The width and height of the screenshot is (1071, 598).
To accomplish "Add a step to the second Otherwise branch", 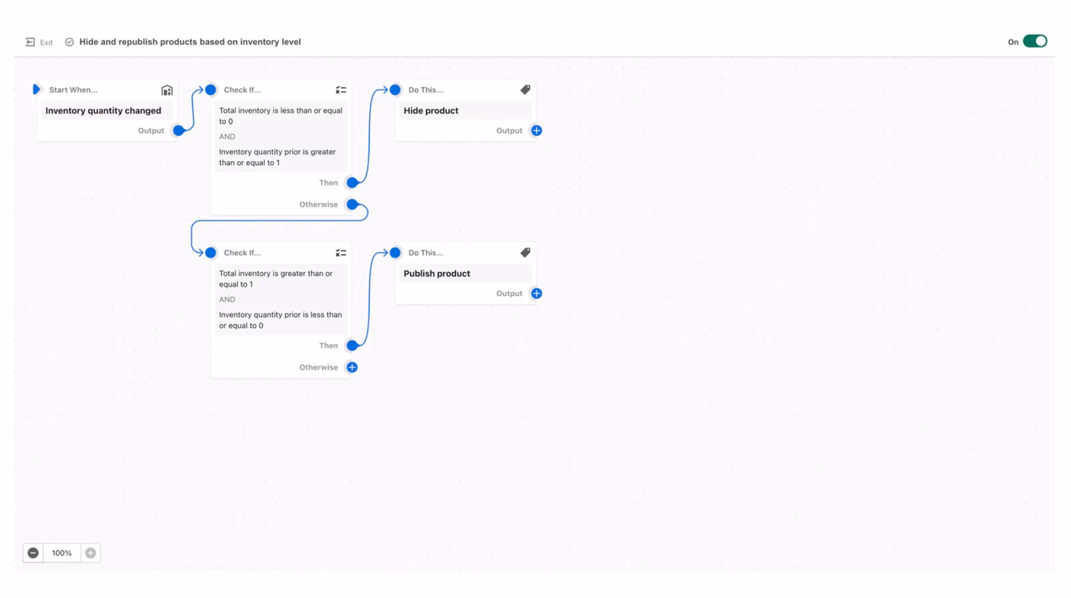I will pos(351,367).
